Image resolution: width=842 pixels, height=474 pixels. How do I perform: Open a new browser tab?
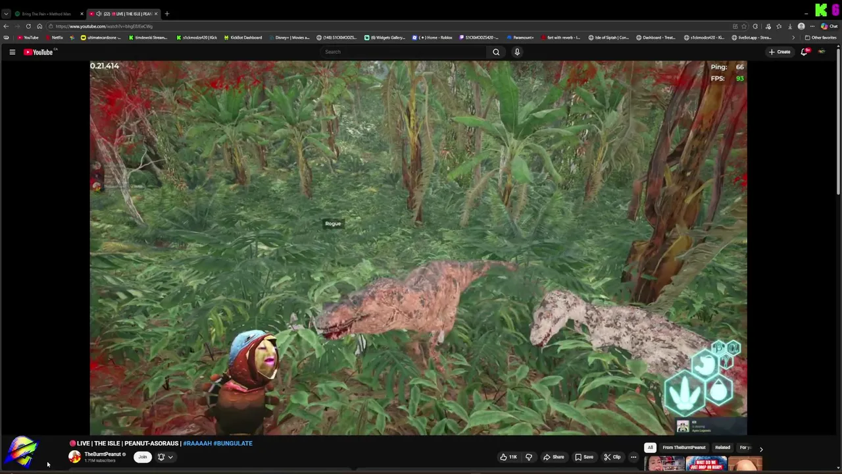166,14
